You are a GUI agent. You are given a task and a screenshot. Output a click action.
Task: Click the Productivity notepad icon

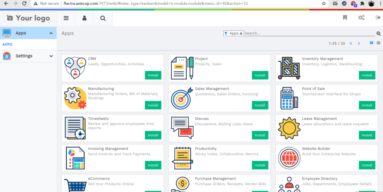coord(182,158)
